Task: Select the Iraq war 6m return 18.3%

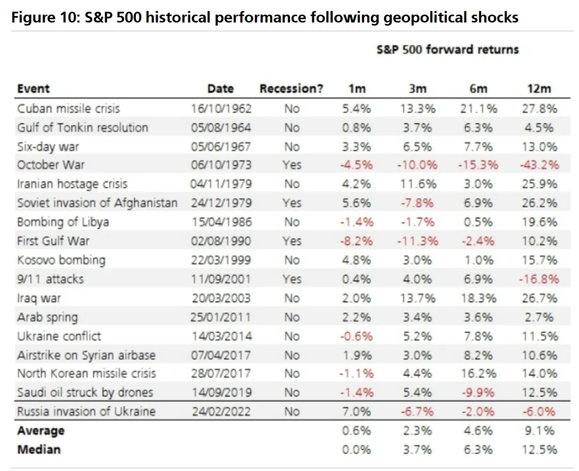Action: coord(479,298)
